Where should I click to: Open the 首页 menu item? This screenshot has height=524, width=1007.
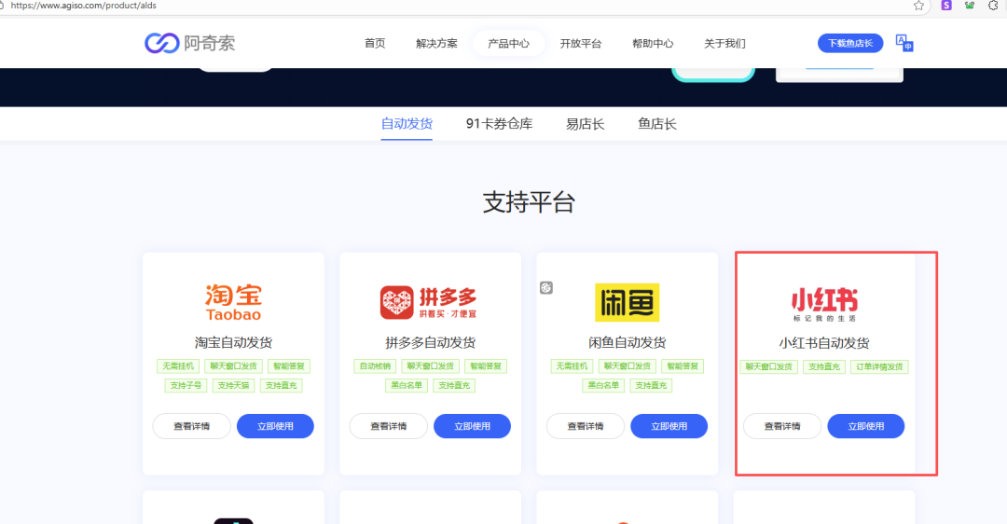pos(375,43)
